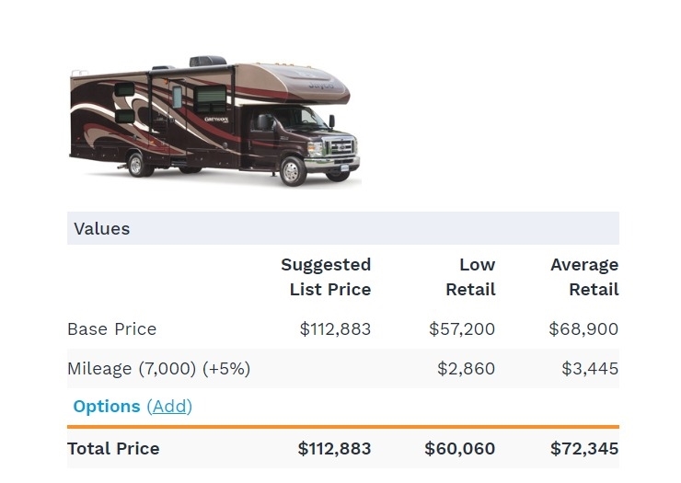This screenshot has width=681, height=483.
Task: Select the Values section header
Action: [102, 228]
